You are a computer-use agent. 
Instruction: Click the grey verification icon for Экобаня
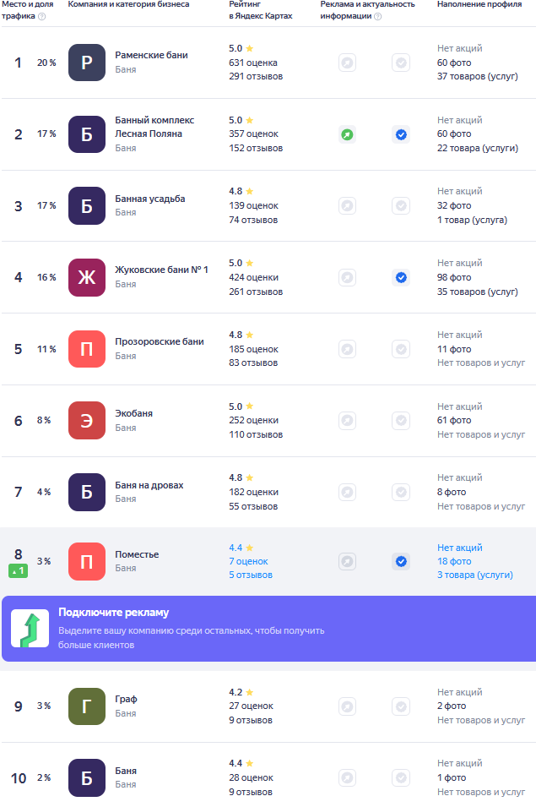click(401, 421)
